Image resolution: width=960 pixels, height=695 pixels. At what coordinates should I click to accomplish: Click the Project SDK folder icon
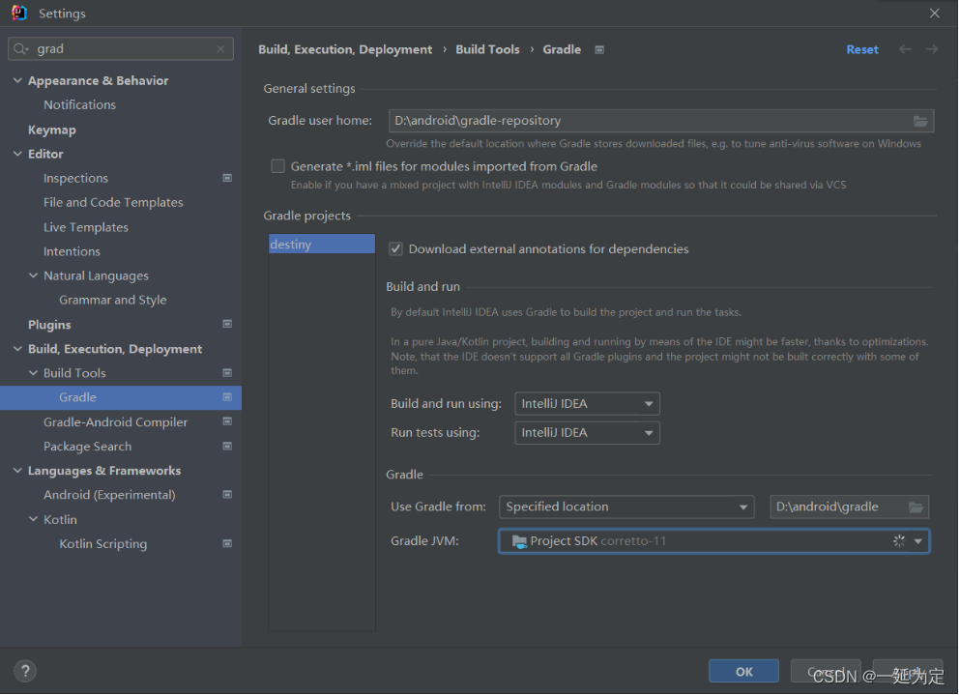pyautogui.click(x=519, y=541)
